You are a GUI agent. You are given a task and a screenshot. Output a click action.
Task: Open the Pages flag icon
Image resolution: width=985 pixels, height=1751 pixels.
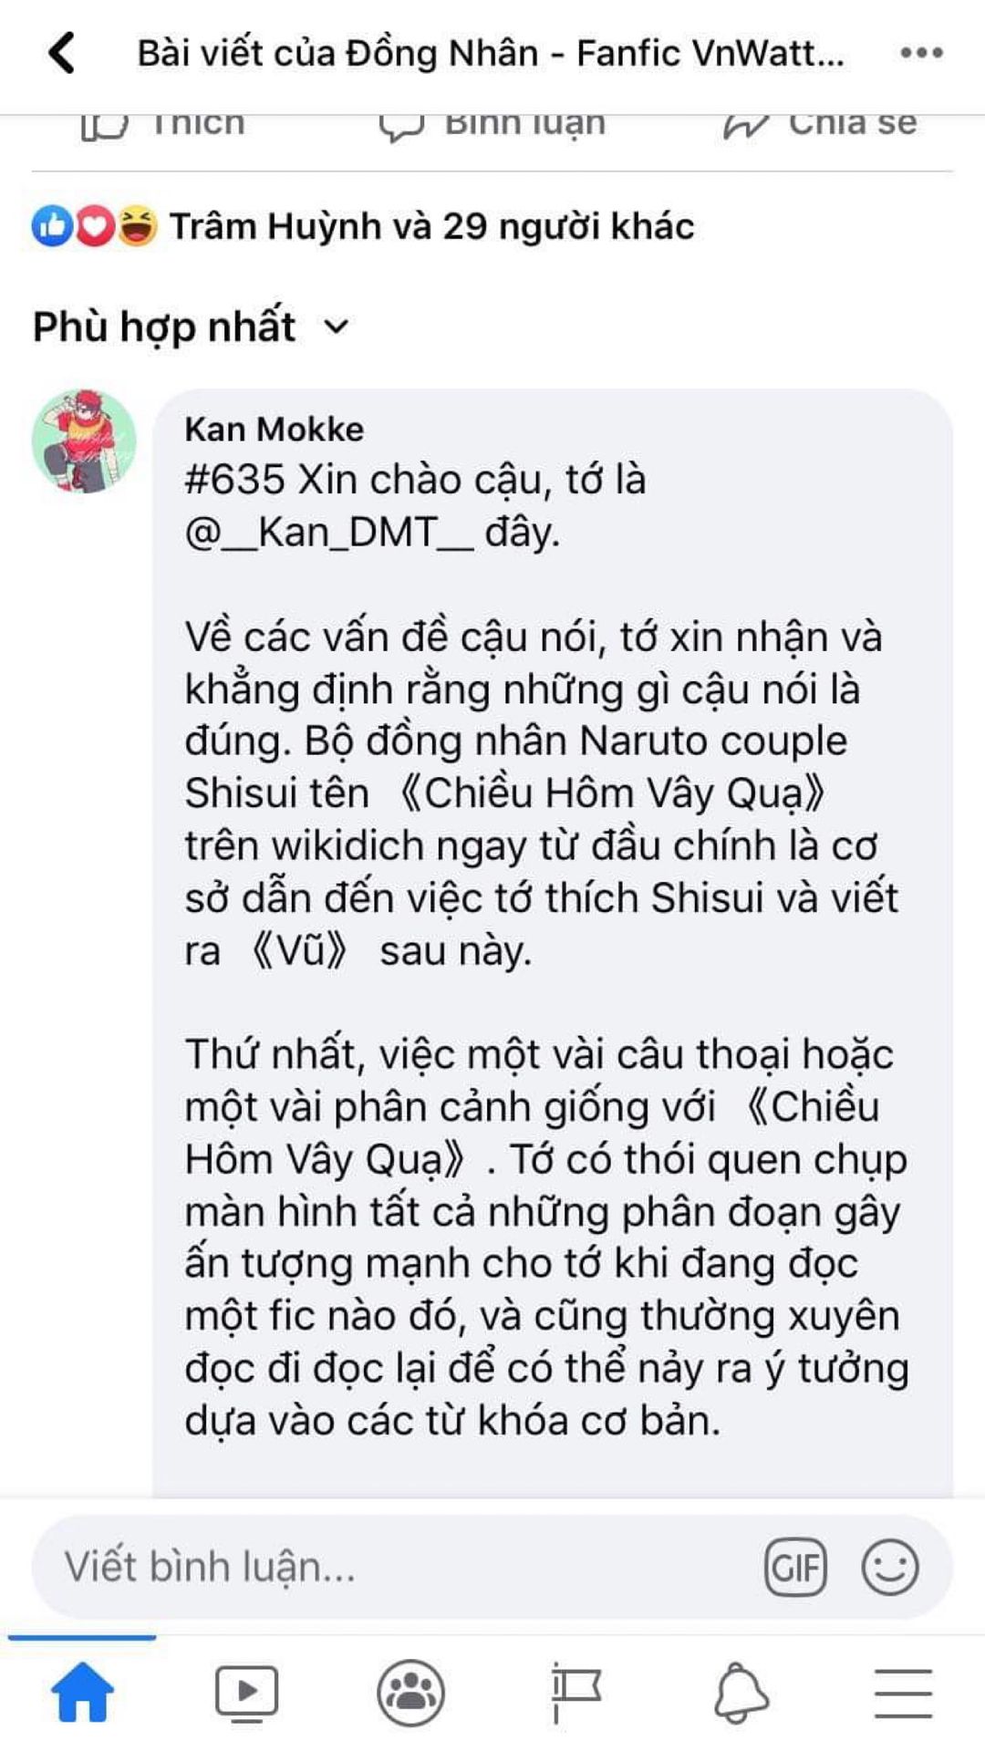(x=575, y=1692)
